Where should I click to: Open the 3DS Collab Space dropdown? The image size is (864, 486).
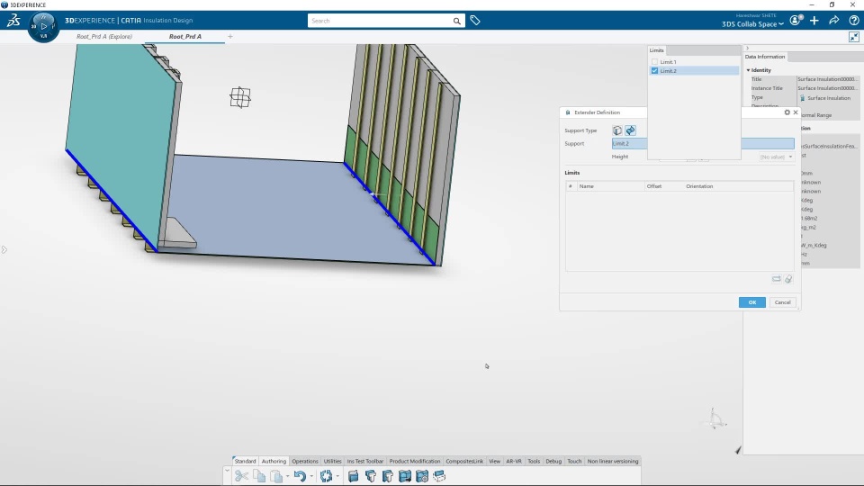tap(752, 24)
